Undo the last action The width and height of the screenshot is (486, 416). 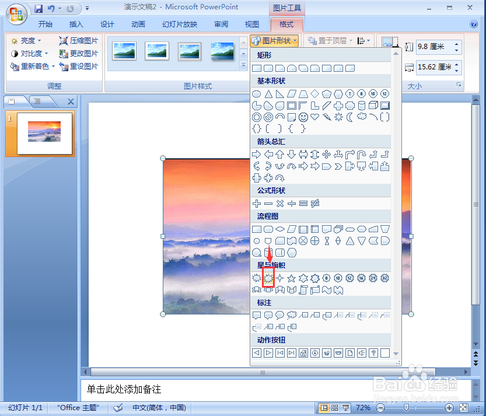pos(51,8)
